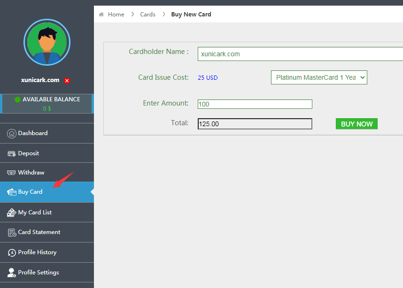Click the user avatar picture

click(x=46, y=43)
